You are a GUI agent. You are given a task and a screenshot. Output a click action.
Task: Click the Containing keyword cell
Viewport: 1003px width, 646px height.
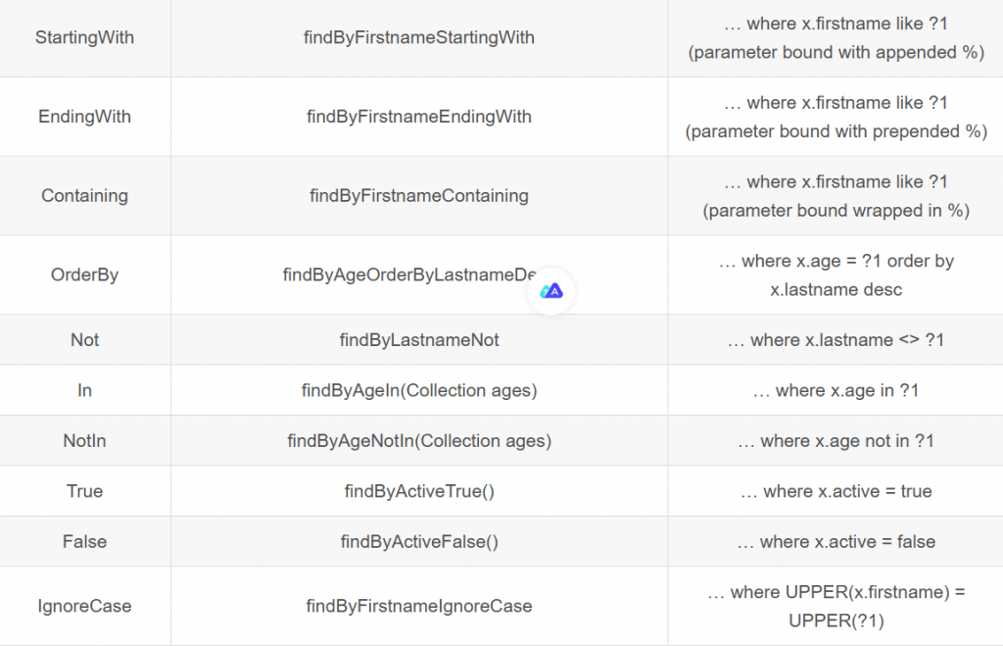(x=84, y=196)
